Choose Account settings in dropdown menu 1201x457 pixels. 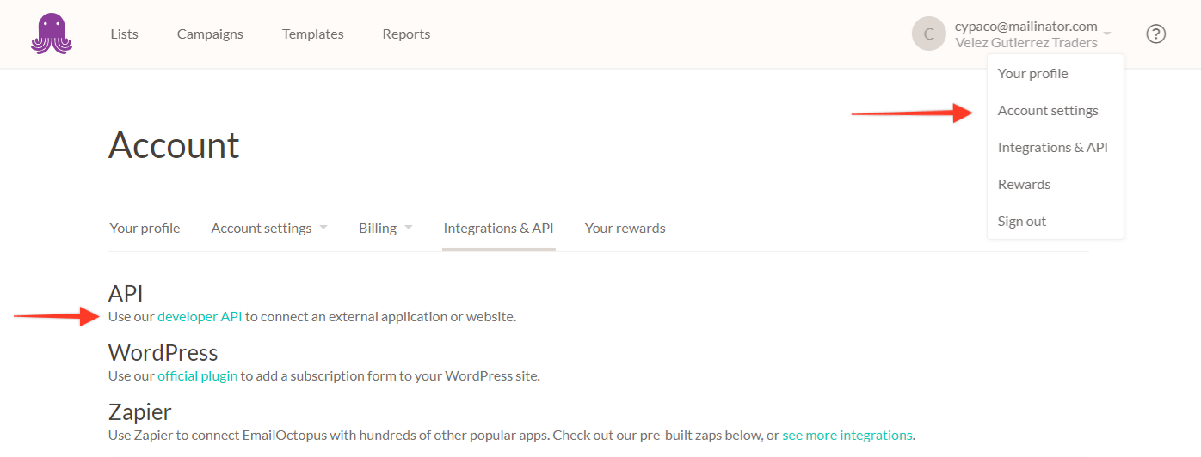[1048, 111]
